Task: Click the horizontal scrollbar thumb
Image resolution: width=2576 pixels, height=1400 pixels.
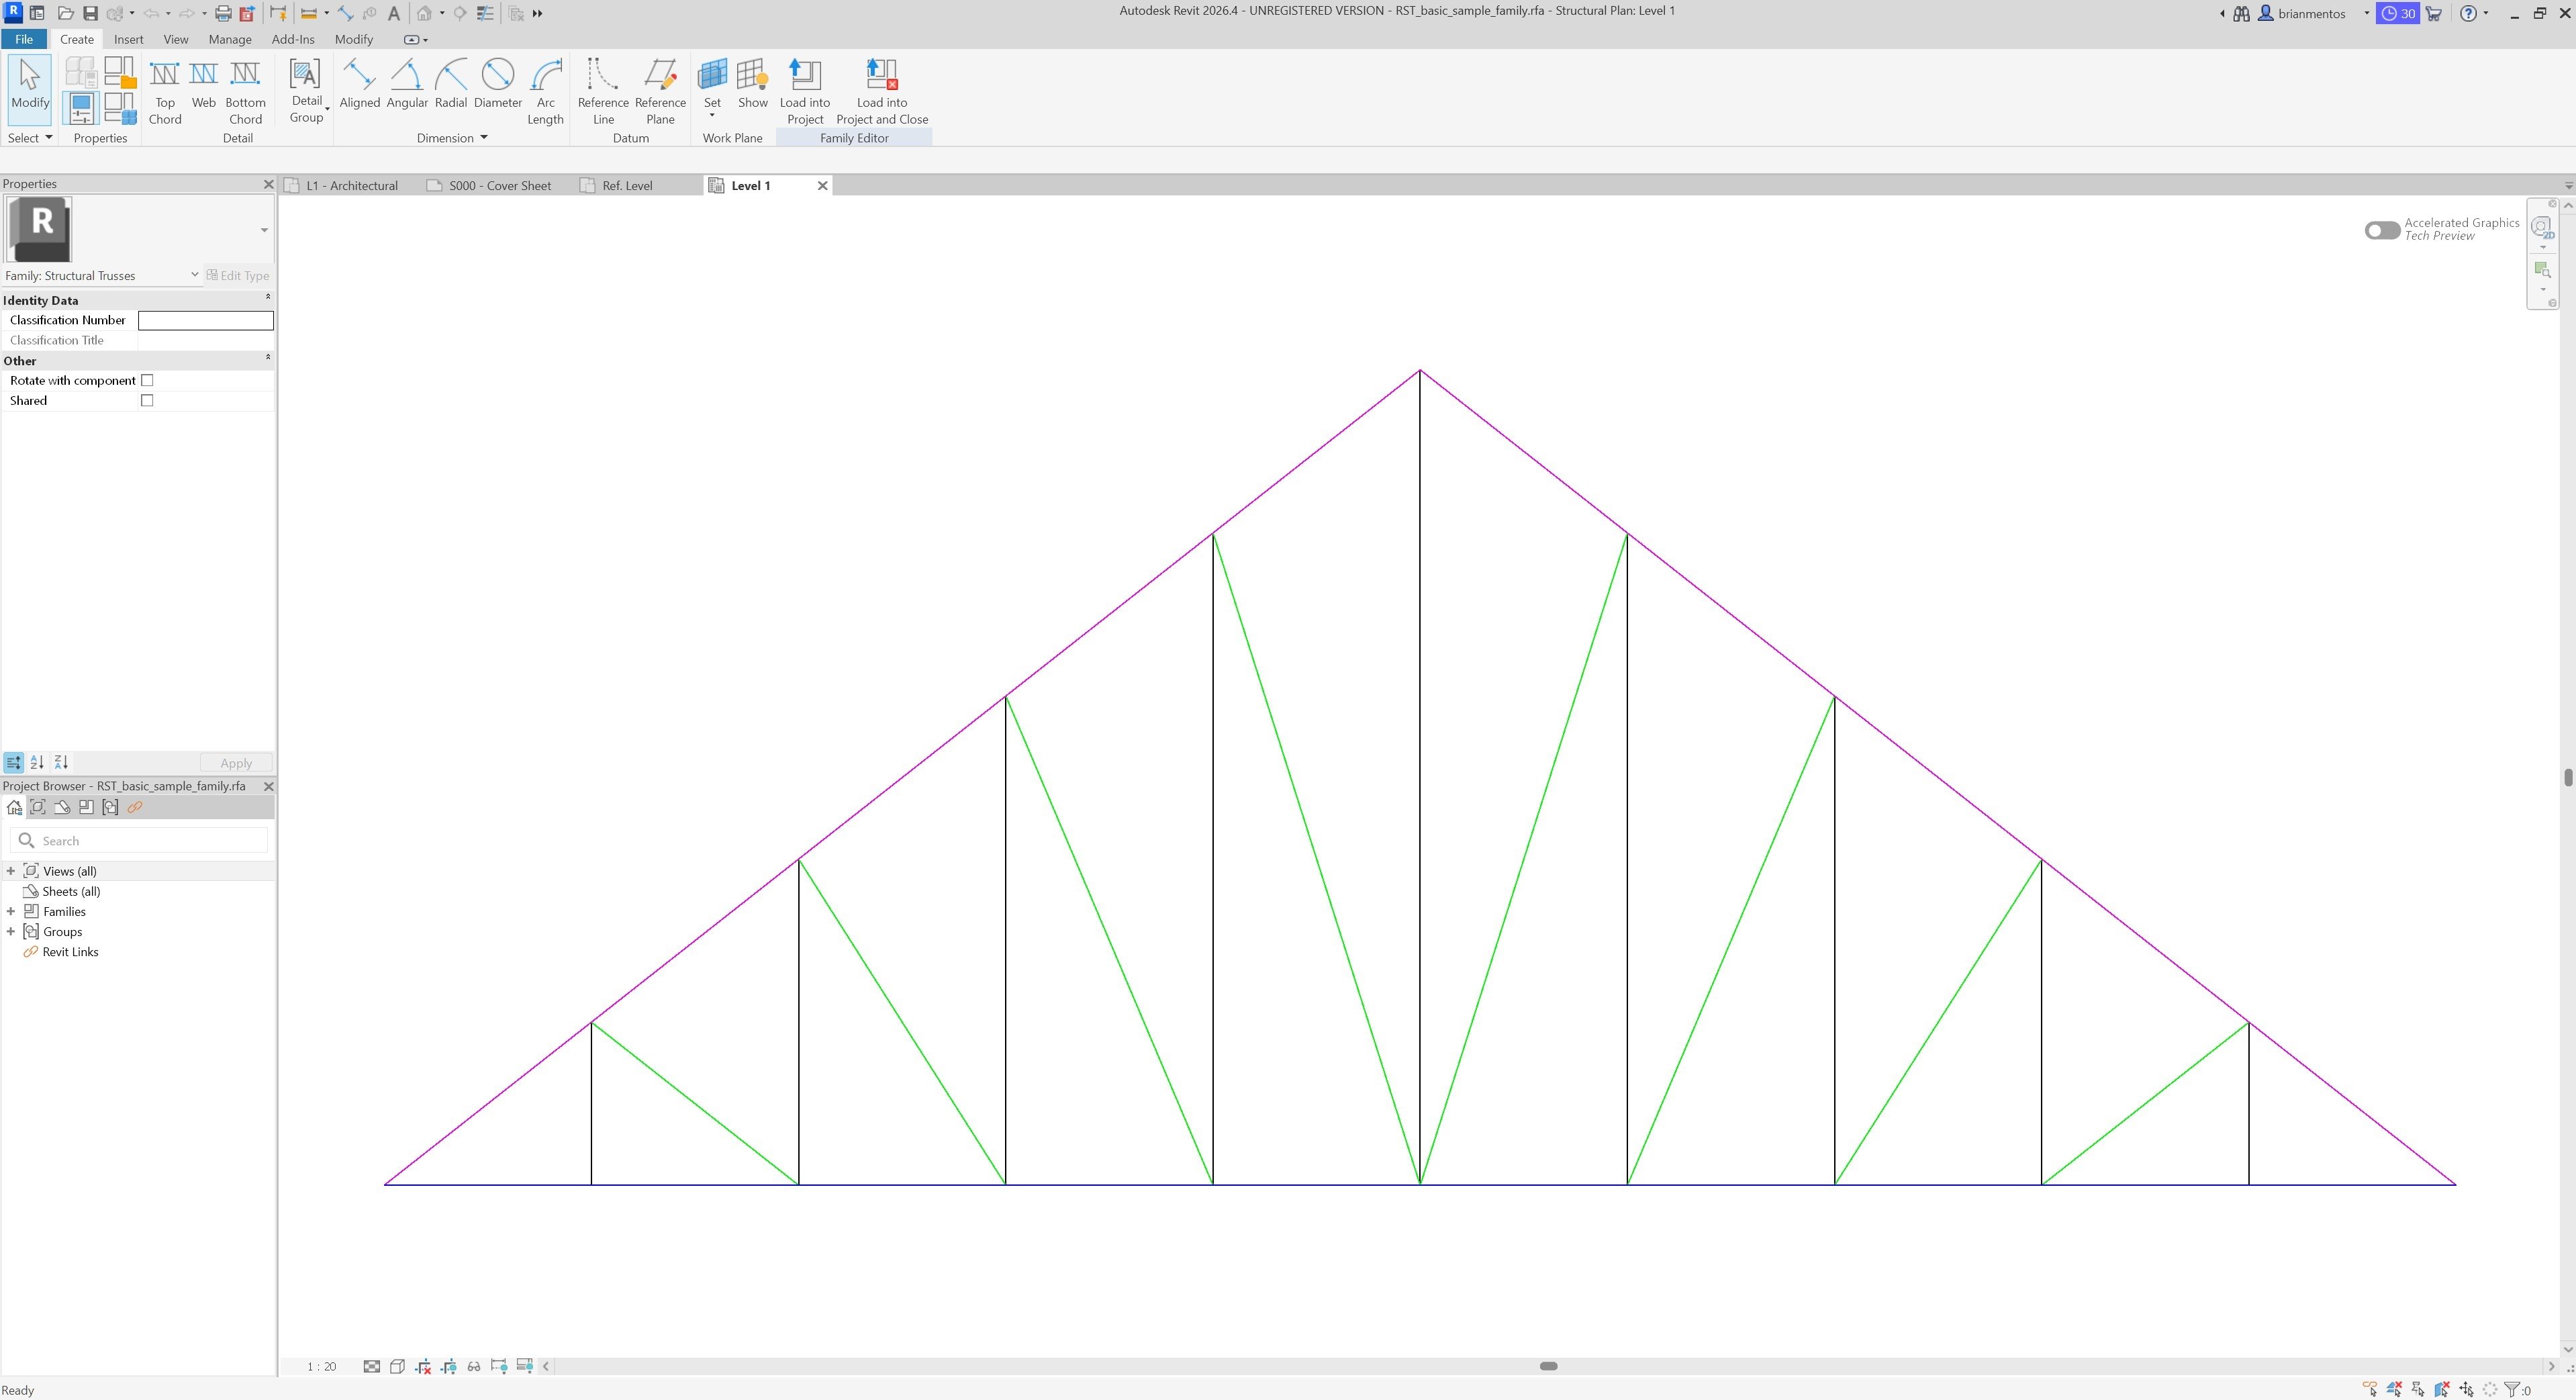Action: coord(1548,1367)
